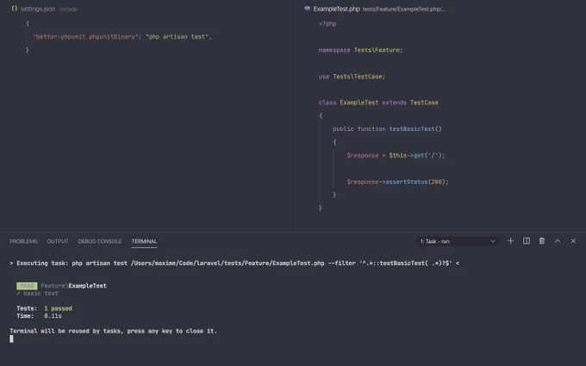Viewport: 586px width, 366px height.
Task: Click the terminal cursor block
Action: coord(11,338)
